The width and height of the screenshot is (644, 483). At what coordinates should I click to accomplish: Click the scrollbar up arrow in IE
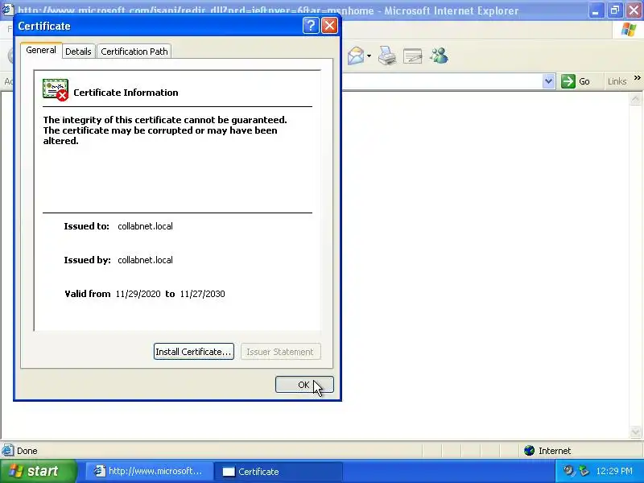click(x=635, y=98)
